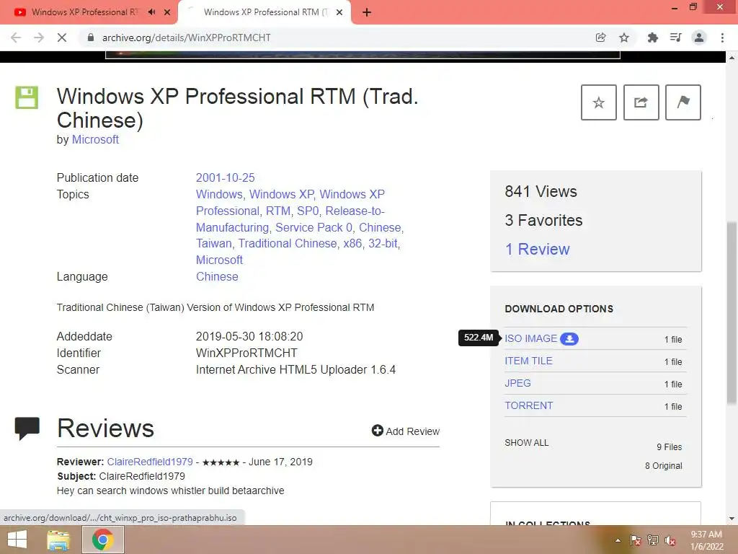The width and height of the screenshot is (738, 554).
Task: Click the muted volume tray icon
Action: (670, 540)
